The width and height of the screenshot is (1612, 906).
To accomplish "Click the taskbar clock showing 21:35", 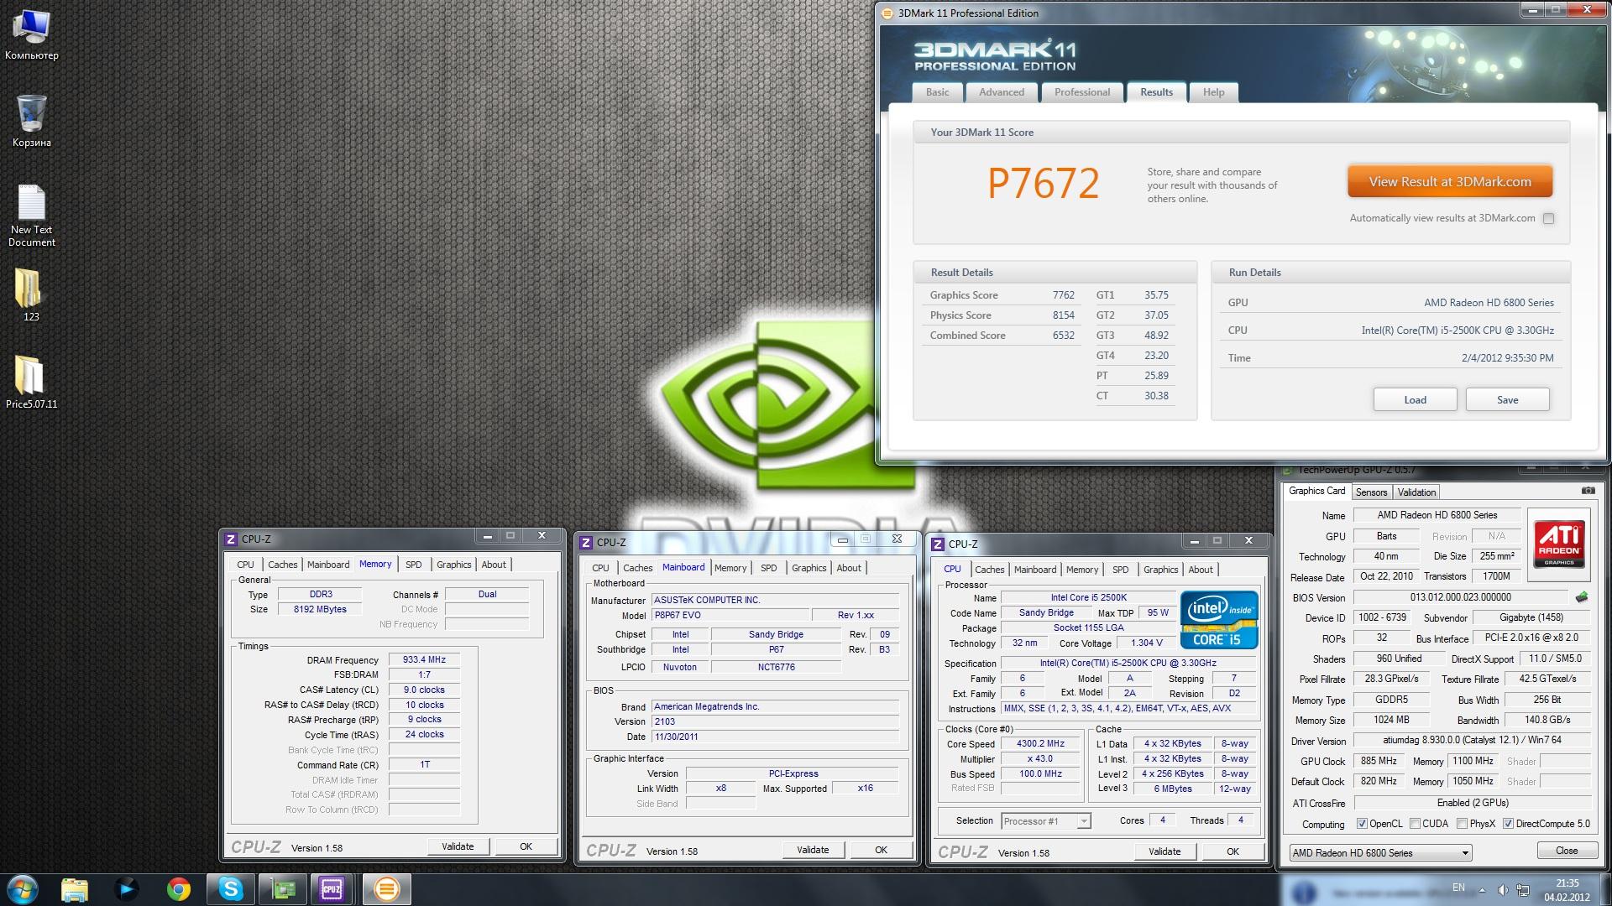I will point(1567,883).
